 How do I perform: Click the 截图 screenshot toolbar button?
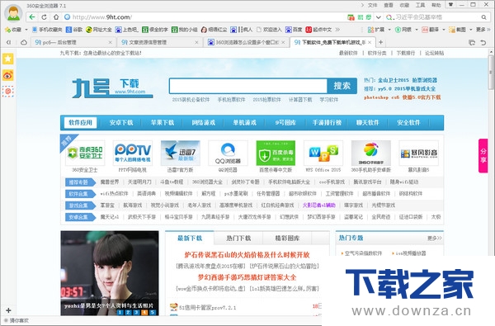coord(457,30)
